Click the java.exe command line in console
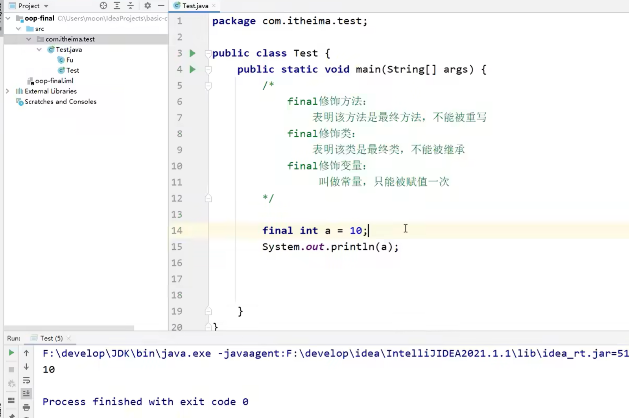 (x=336, y=353)
